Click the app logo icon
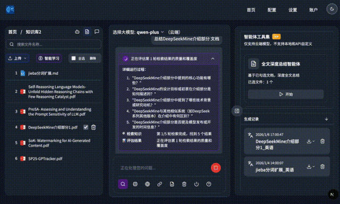Image resolution: width=340 pixels, height=204 pixels. 10,10
